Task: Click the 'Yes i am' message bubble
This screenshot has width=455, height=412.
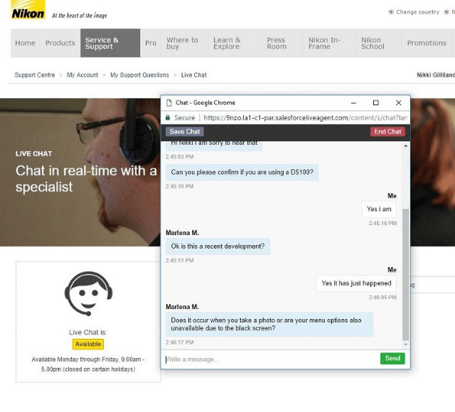Action: pyautogui.click(x=379, y=209)
